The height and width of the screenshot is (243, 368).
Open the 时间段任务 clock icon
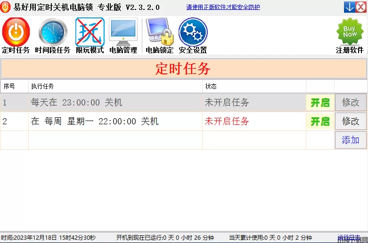(x=53, y=36)
